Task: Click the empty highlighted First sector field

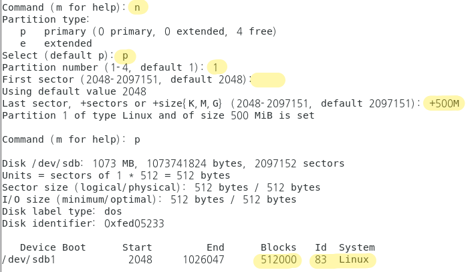Action: [268, 80]
